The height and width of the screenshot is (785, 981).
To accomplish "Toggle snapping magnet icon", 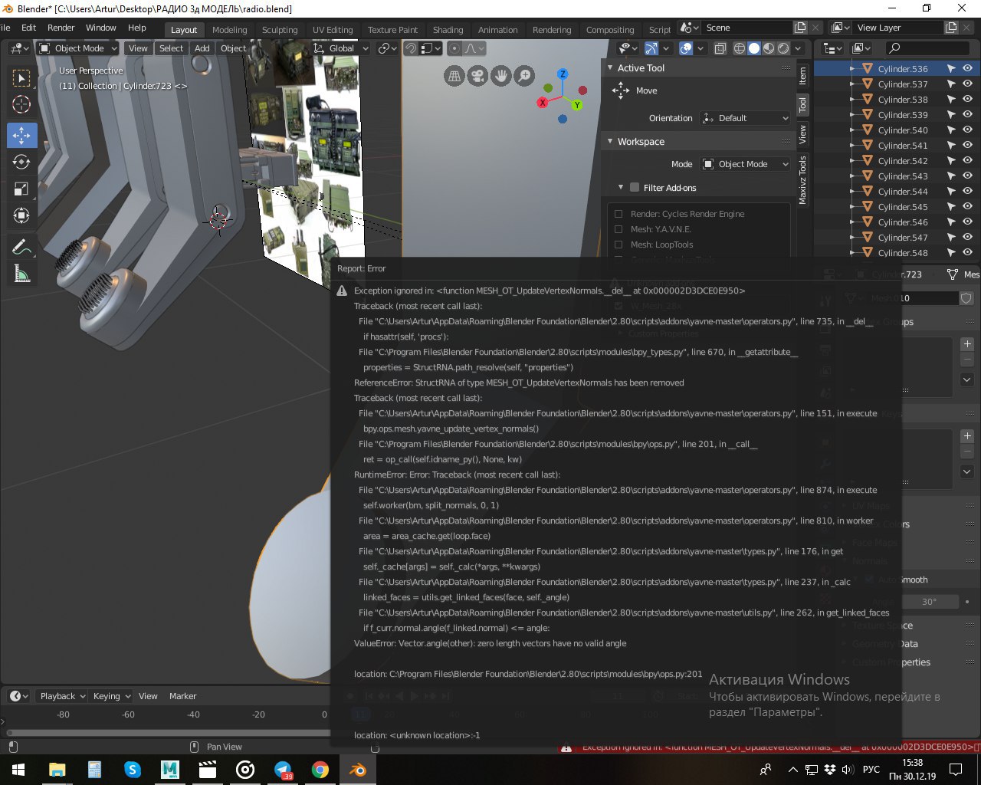I will 411,48.
